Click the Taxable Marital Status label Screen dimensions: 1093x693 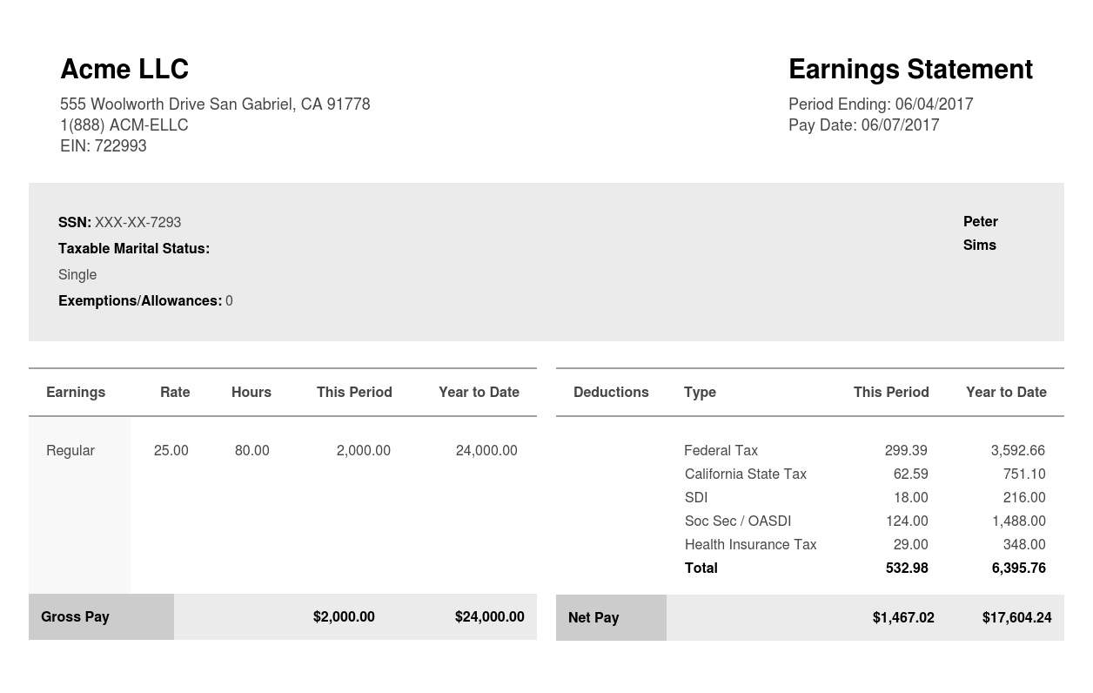[133, 249]
